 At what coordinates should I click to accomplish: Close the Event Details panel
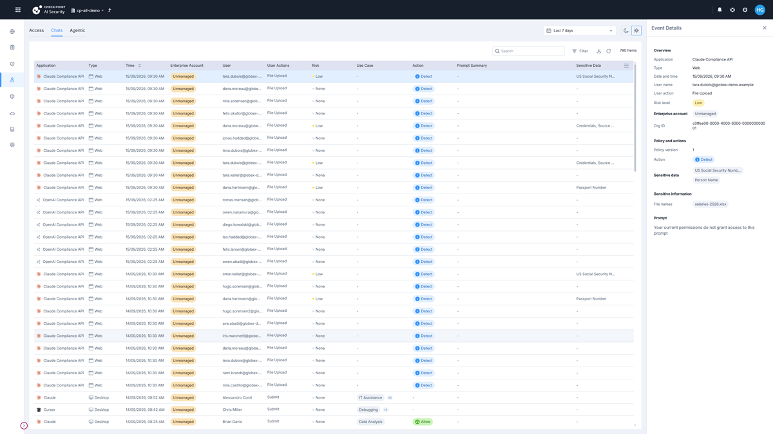[x=765, y=28]
